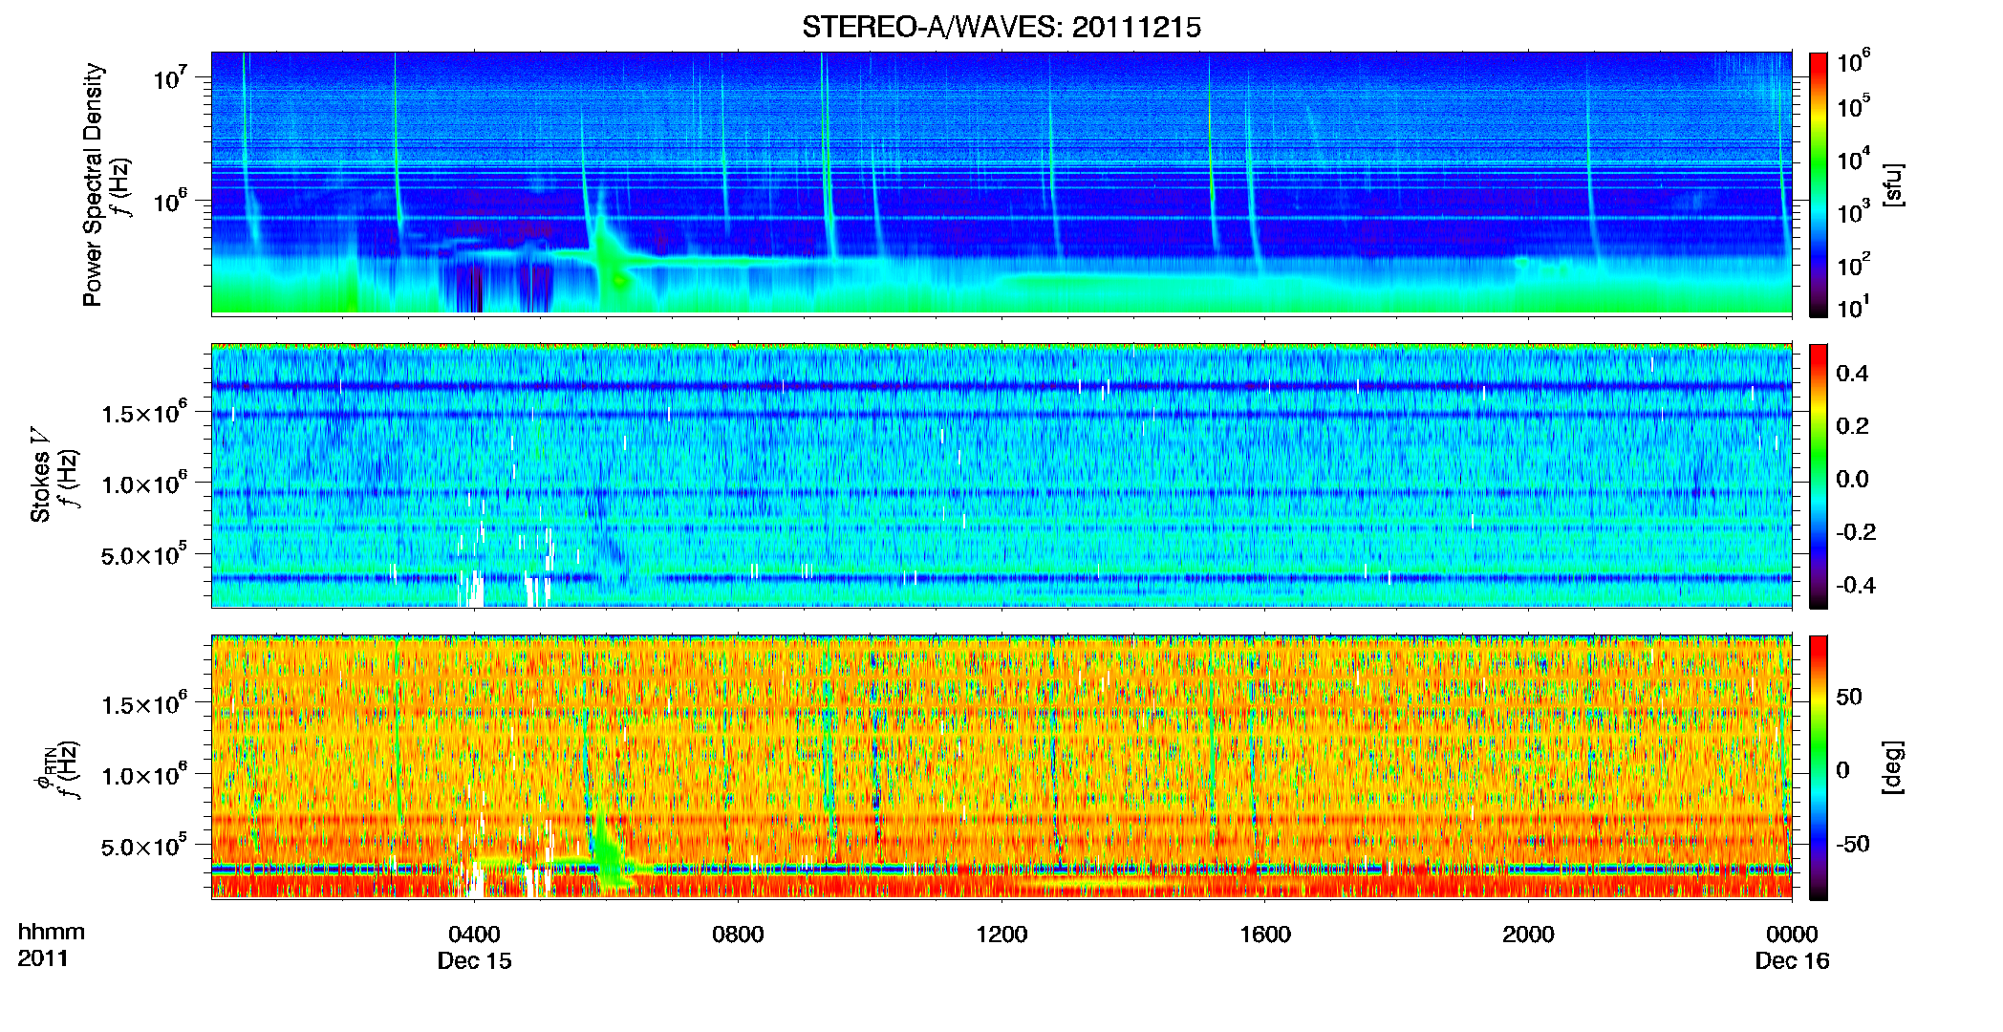The height and width of the screenshot is (1032, 2003).
Task: Click the 1.5×10^6 tick of the φRTN panel
Action: (143, 703)
